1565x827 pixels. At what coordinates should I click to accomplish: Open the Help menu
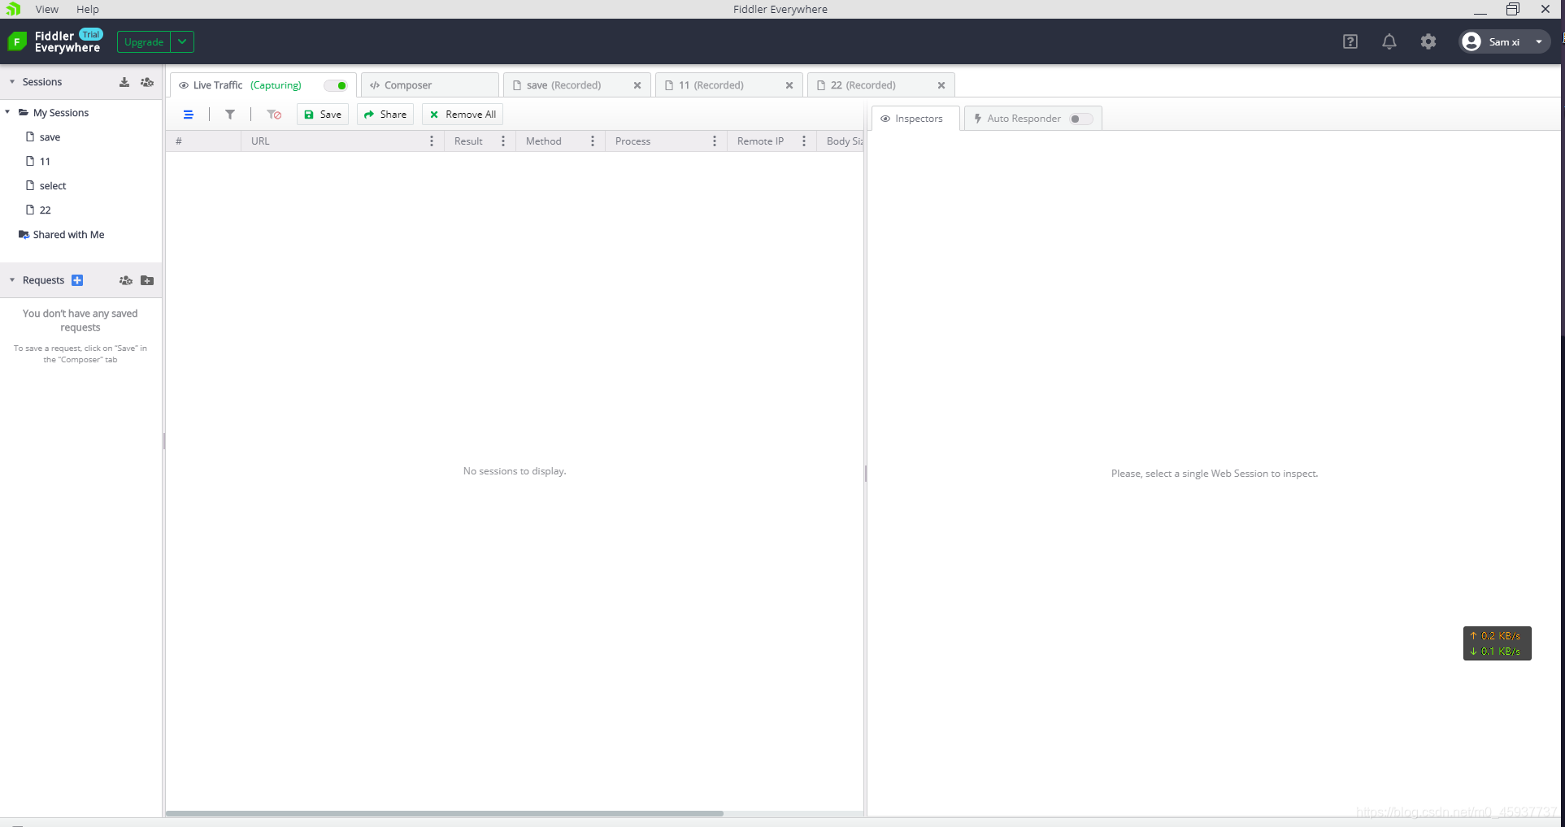tap(88, 9)
